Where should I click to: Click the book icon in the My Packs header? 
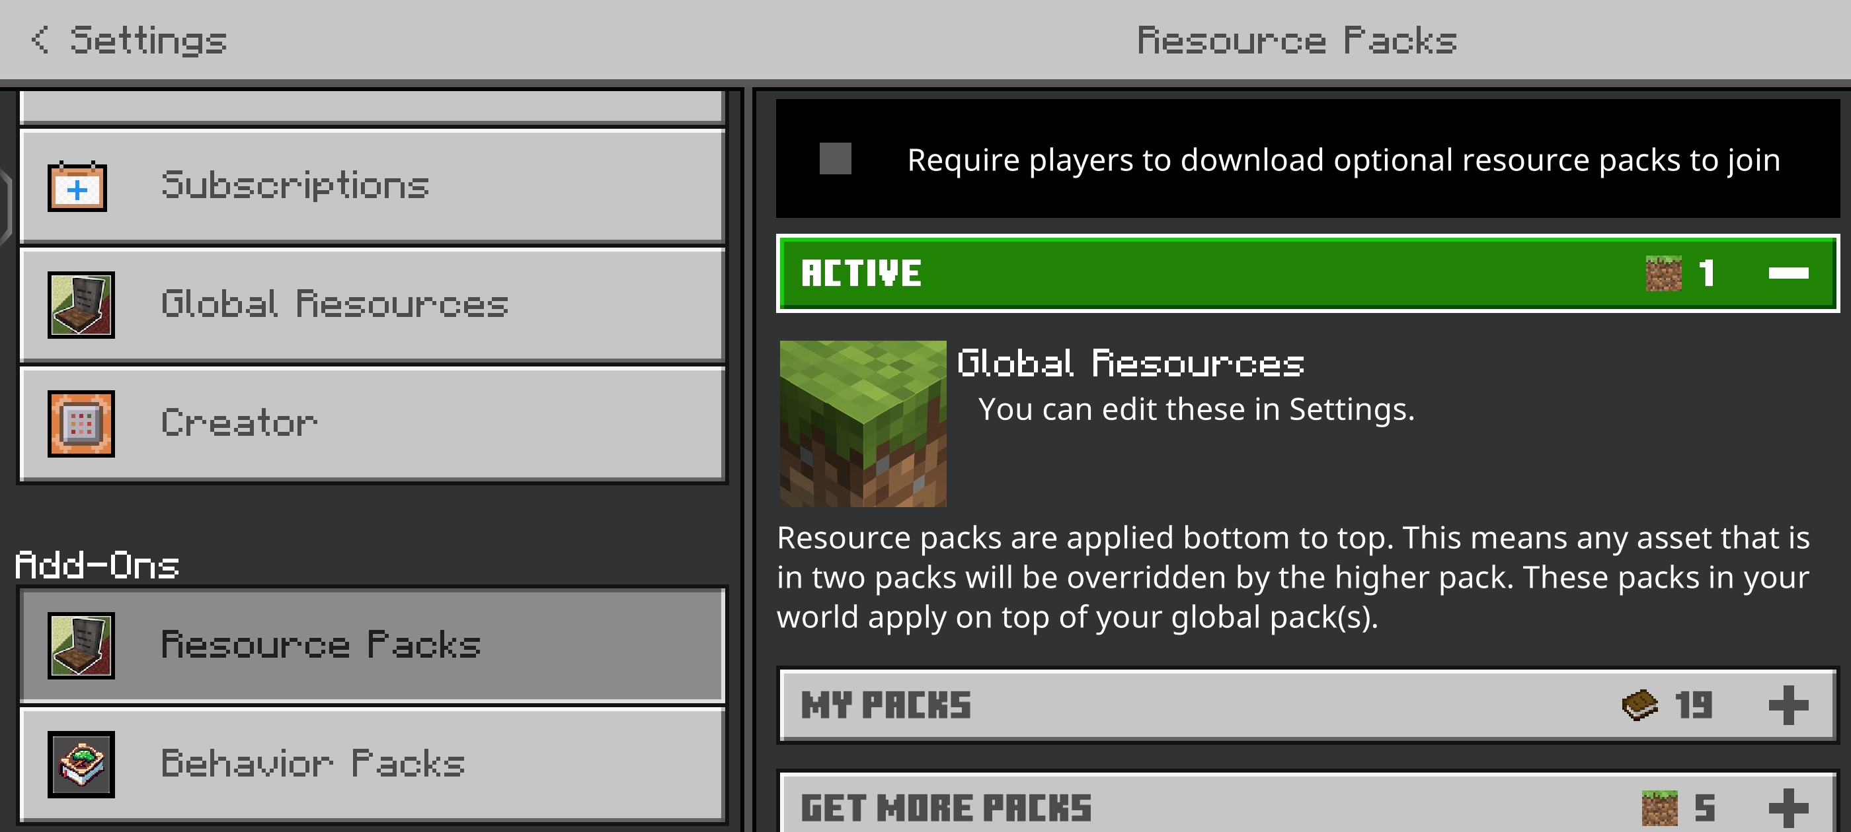coord(1639,705)
